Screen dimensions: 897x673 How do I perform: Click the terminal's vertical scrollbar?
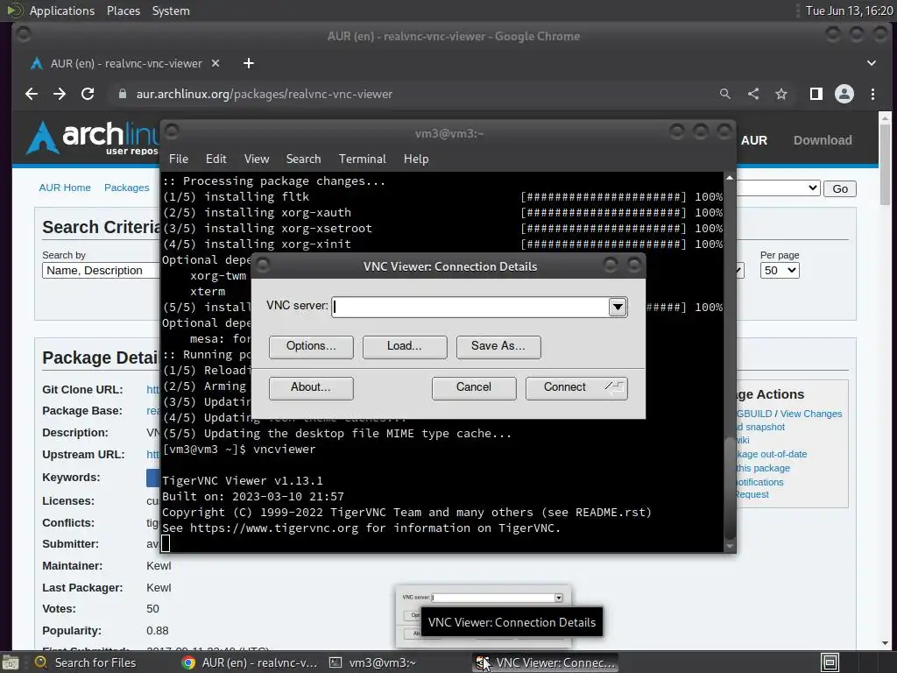[x=730, y=486]
